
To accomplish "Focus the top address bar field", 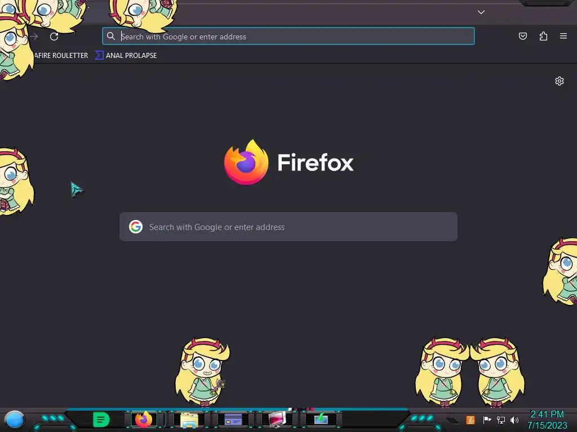I will (288, 37).
